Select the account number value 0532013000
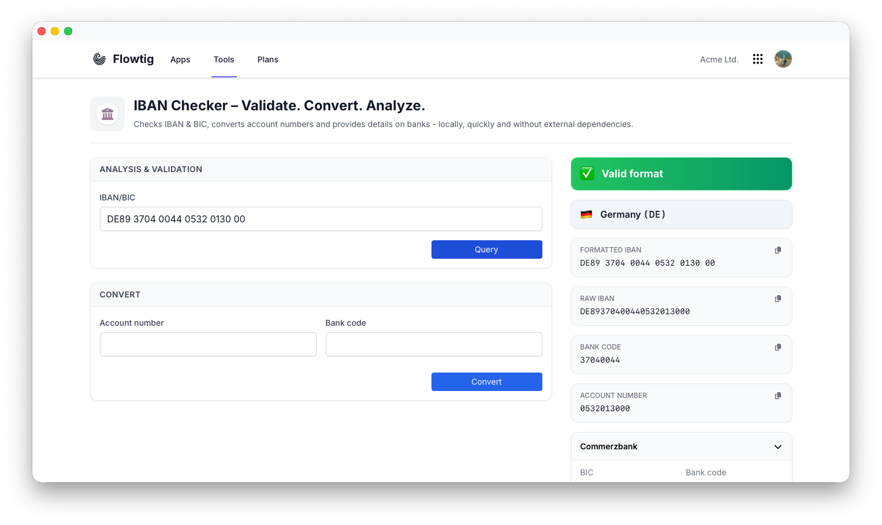 [x=605, y=408]
